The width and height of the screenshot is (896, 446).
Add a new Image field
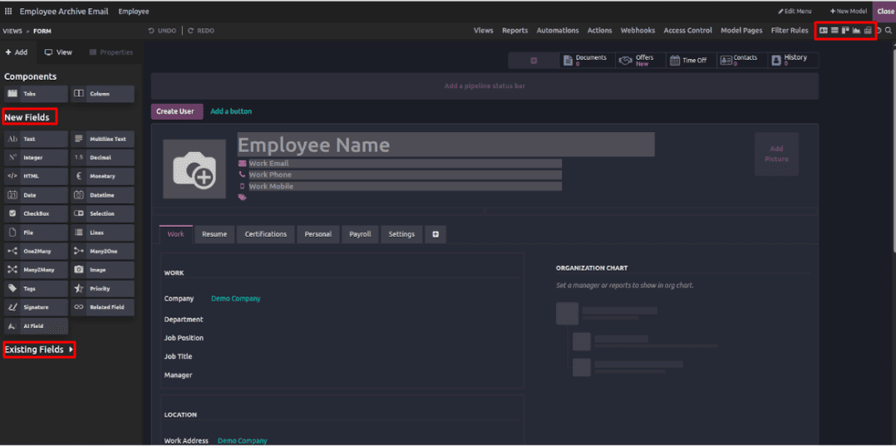(x=102, y=270)
